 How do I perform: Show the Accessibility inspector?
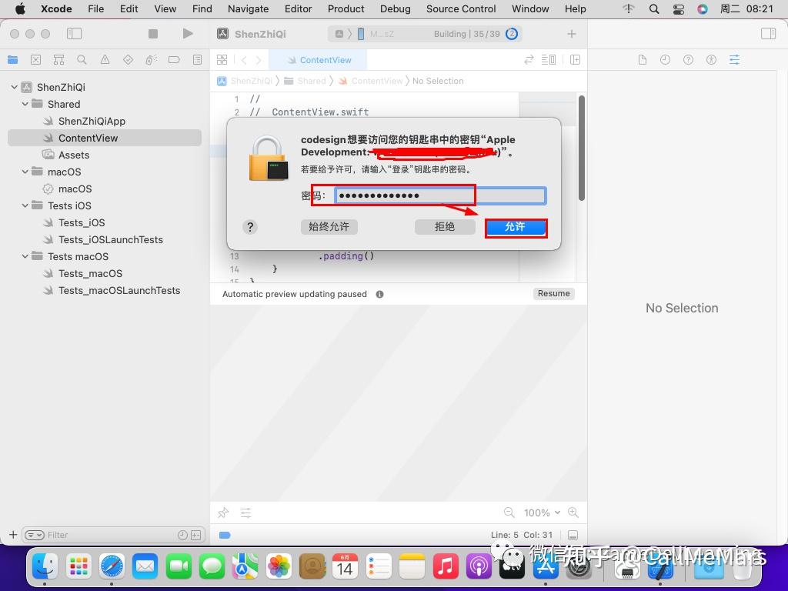711,60
